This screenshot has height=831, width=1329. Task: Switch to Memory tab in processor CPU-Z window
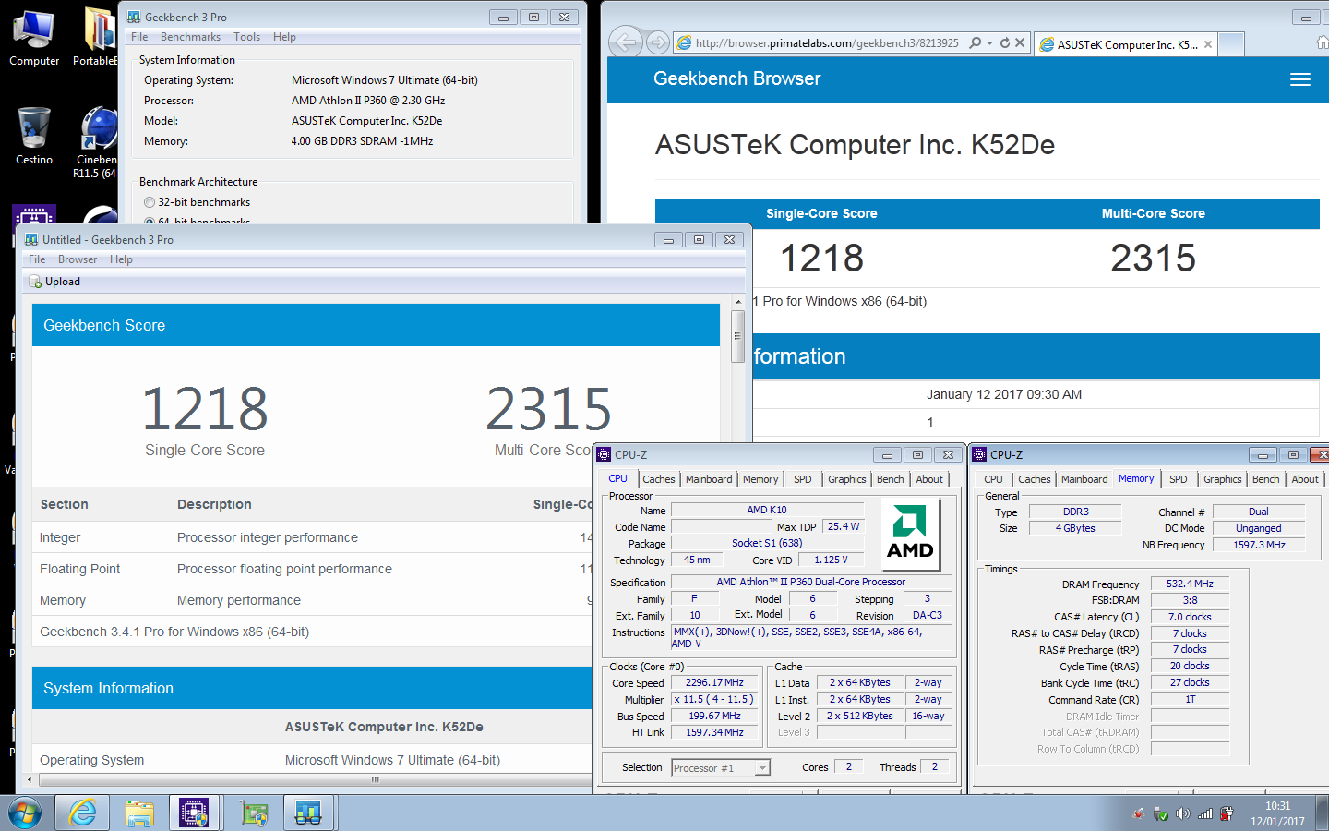pos(760,479)
